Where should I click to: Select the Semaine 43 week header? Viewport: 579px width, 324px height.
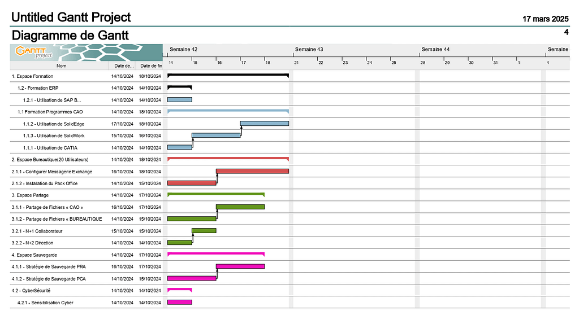[309, 50]
